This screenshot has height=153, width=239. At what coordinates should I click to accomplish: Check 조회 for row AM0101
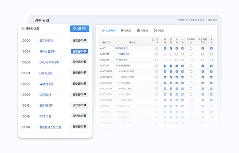(x=171, y=54)
